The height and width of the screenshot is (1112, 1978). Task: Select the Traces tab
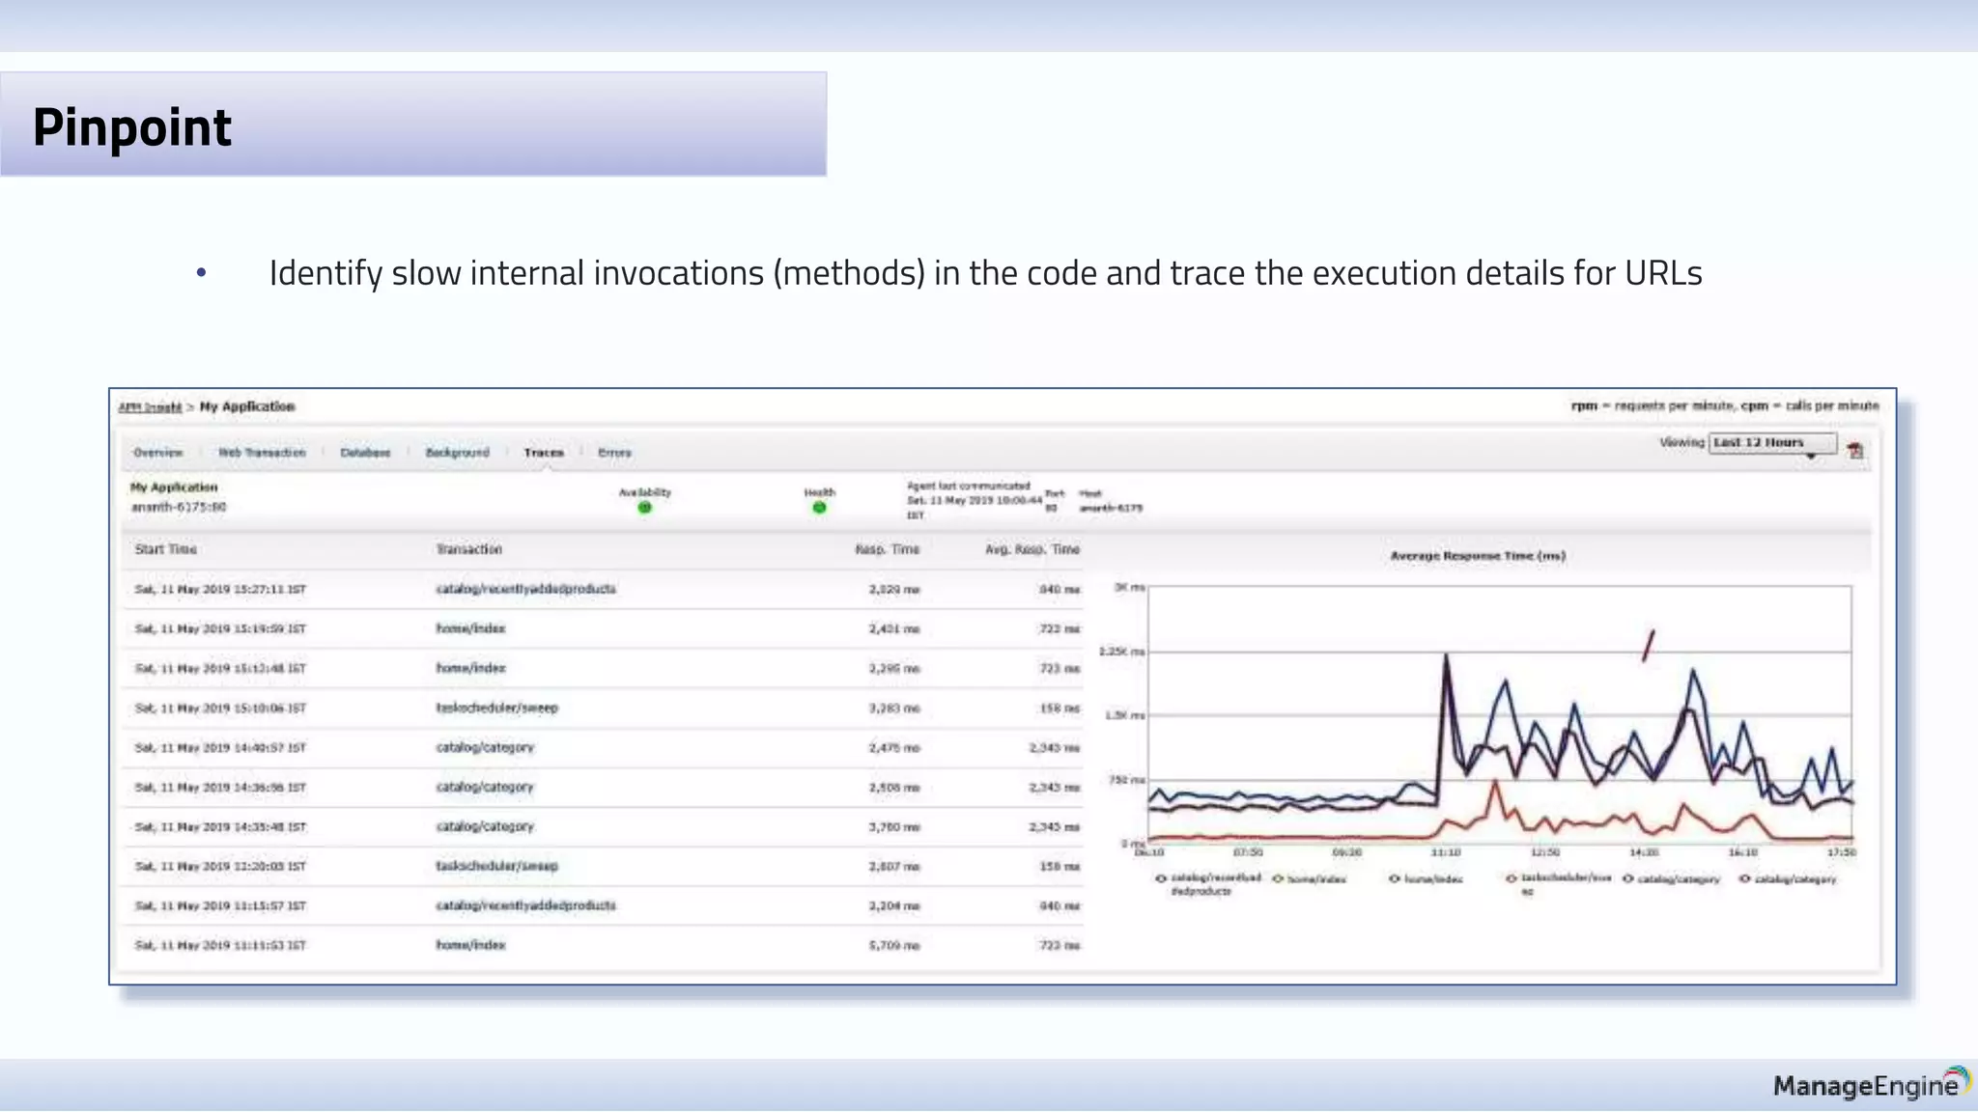544,453
